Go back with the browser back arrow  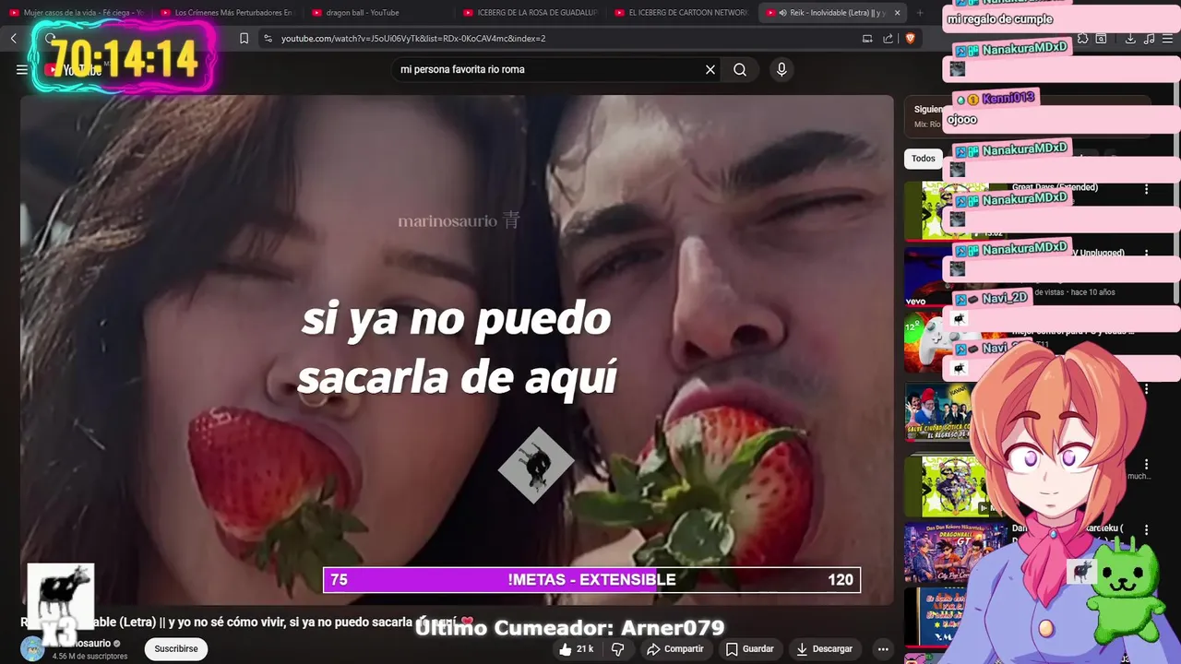[x=14, y=38]
